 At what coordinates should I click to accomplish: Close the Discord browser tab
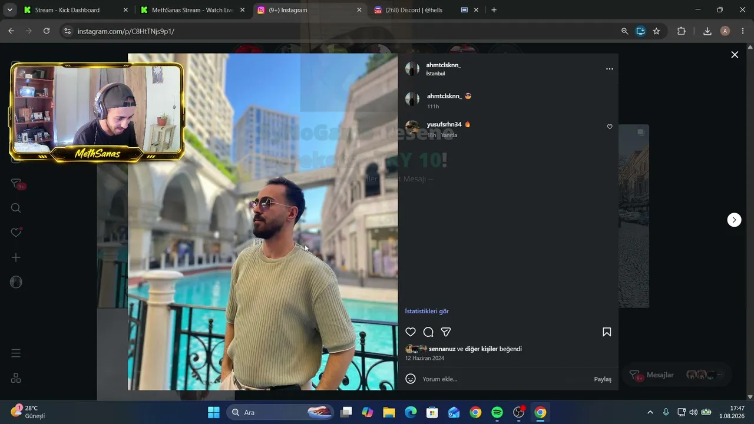(x=476, y=10)
